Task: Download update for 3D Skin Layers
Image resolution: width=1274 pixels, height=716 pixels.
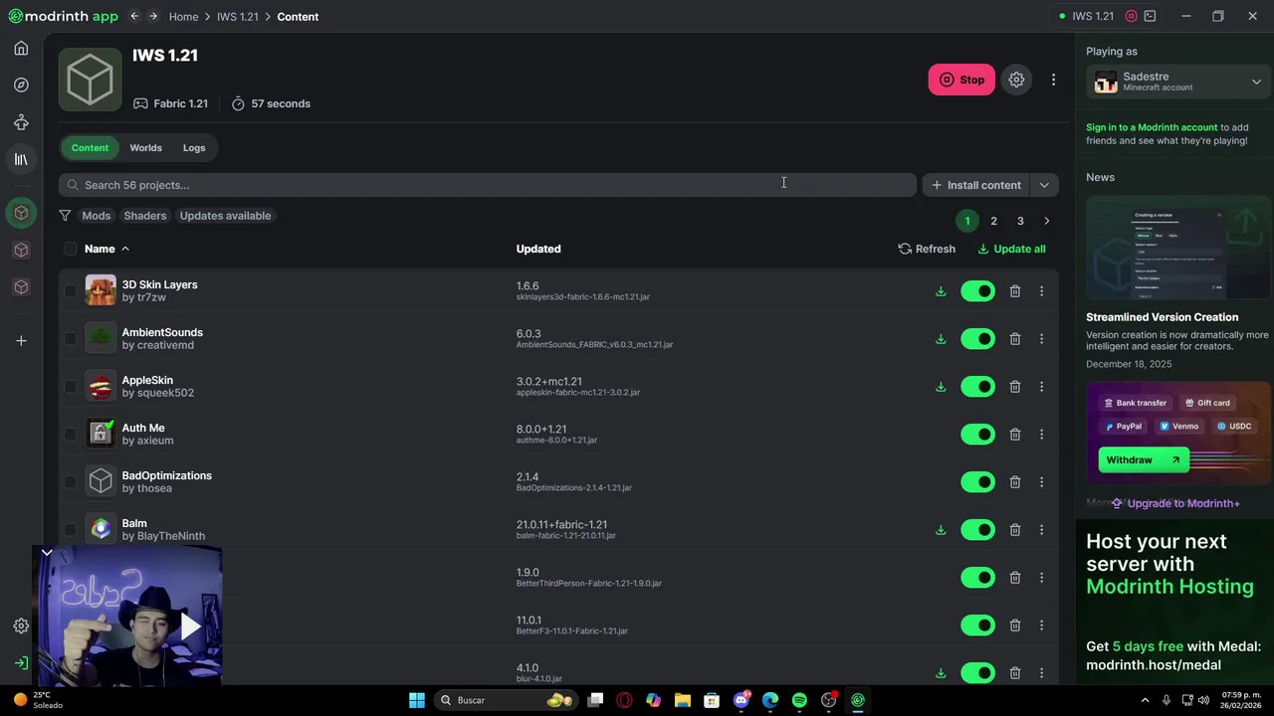Action: pyautogui.click(x=941, y=291)
